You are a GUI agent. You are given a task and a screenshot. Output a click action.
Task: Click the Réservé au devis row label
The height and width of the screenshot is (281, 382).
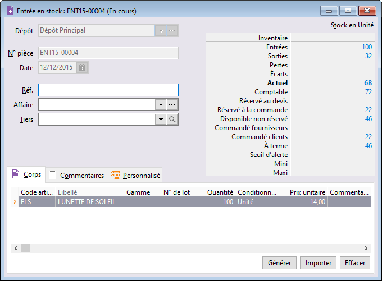263,101
